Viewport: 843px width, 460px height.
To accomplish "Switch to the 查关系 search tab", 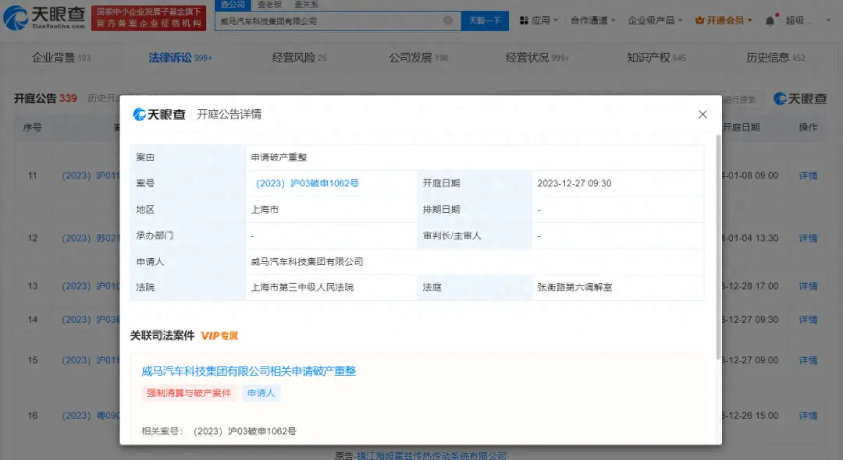I will pyautogui.click(x=306, y=5).
